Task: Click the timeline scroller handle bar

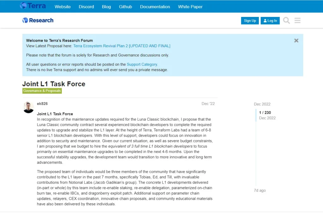Action: click(x=256, y=115)
